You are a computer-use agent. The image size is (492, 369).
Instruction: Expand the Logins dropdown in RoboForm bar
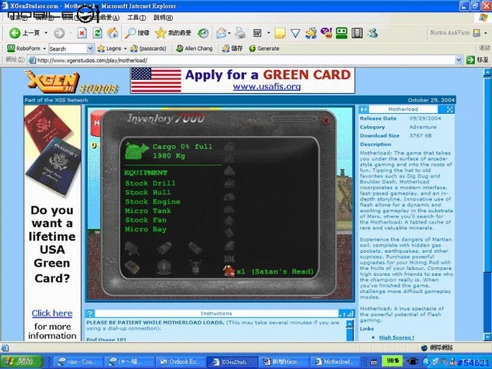[x=125, y=48]
